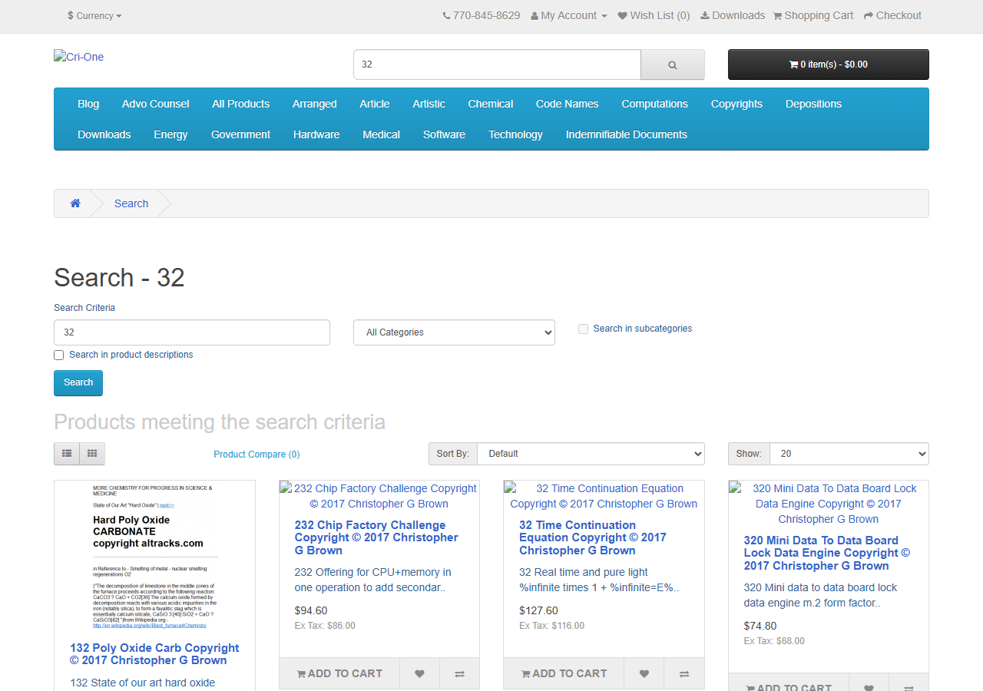Open 132 Poly Oxide Carb product title

pos(154,654)
